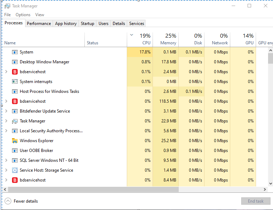Select the Processes tab
This screenshot has height=210, width=273.
coord(13,23)
